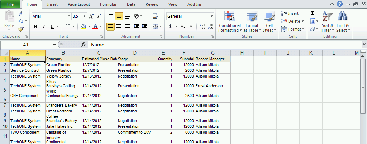The image size is (367, 144).
Task: Open Cell Styles gallery
Action: pos(269,22)
